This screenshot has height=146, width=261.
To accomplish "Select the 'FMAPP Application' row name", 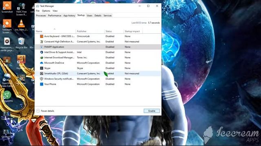I will (54, 47).
